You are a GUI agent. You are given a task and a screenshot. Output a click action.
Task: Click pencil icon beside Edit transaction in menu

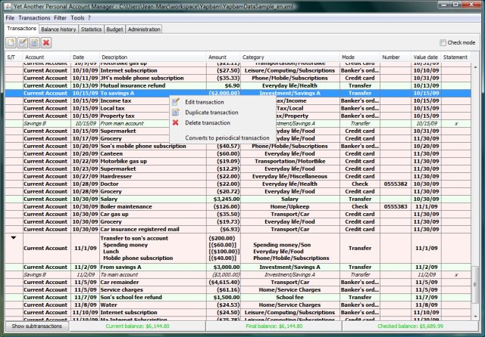pos(176,102)
